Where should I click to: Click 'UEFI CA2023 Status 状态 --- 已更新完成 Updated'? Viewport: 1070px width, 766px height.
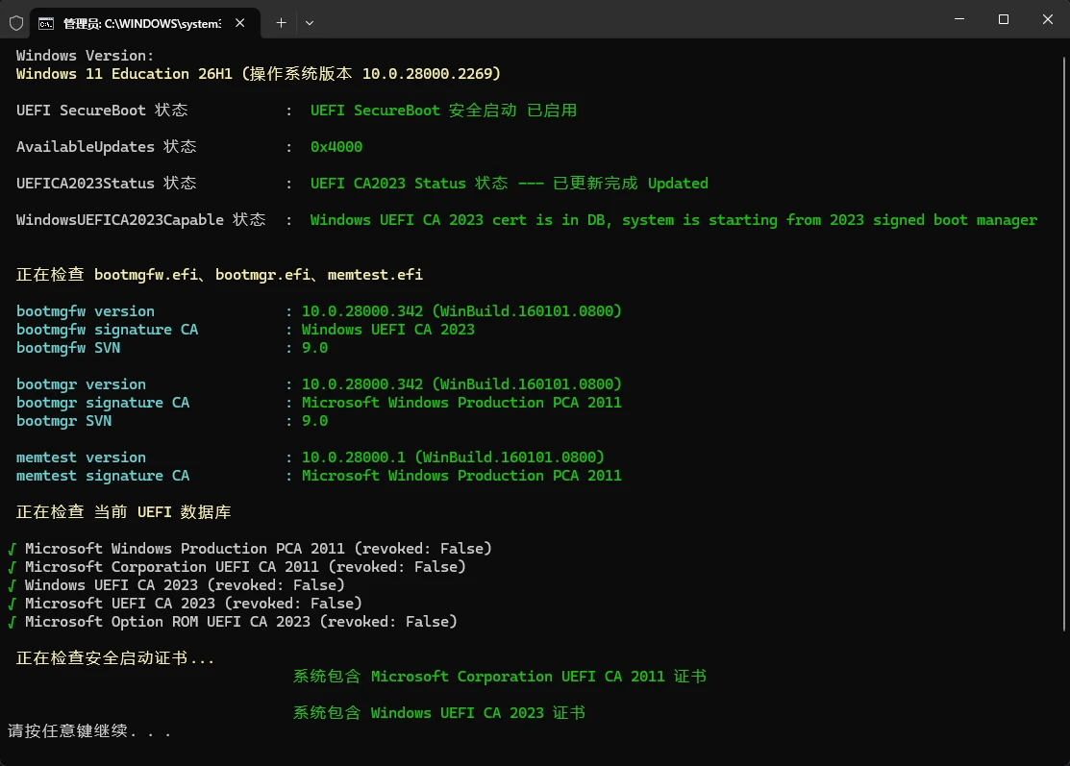coord(510,184)
